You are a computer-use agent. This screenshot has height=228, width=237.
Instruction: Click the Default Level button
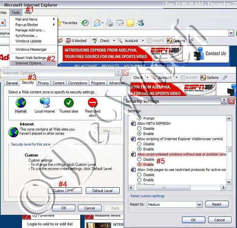tap(102, 191)
